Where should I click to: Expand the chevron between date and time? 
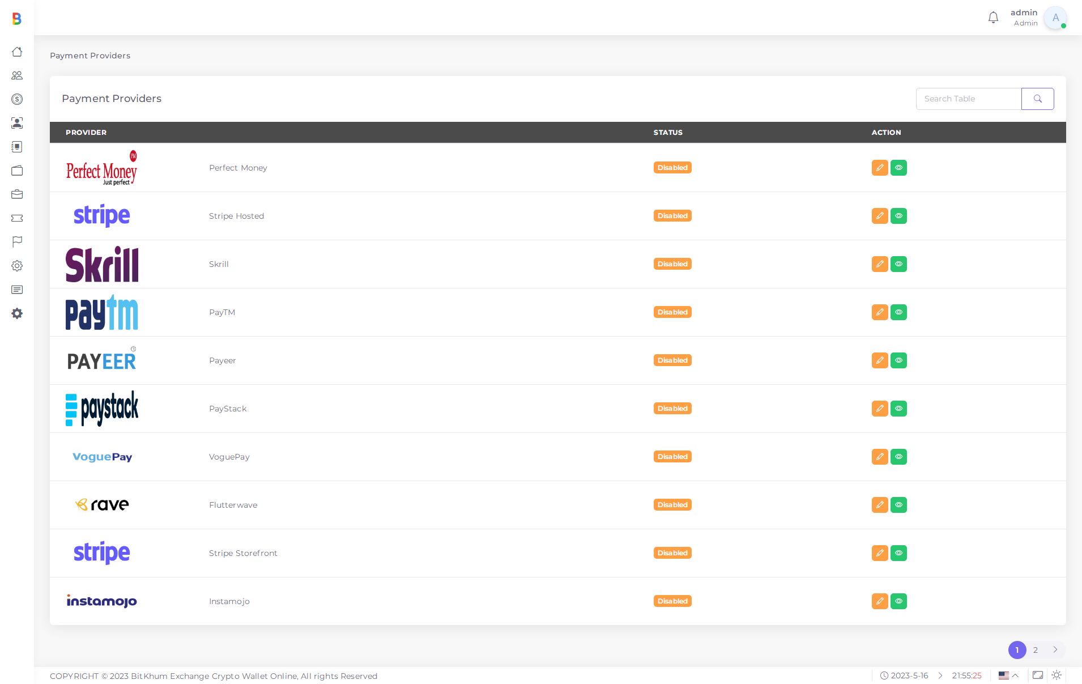940,675
